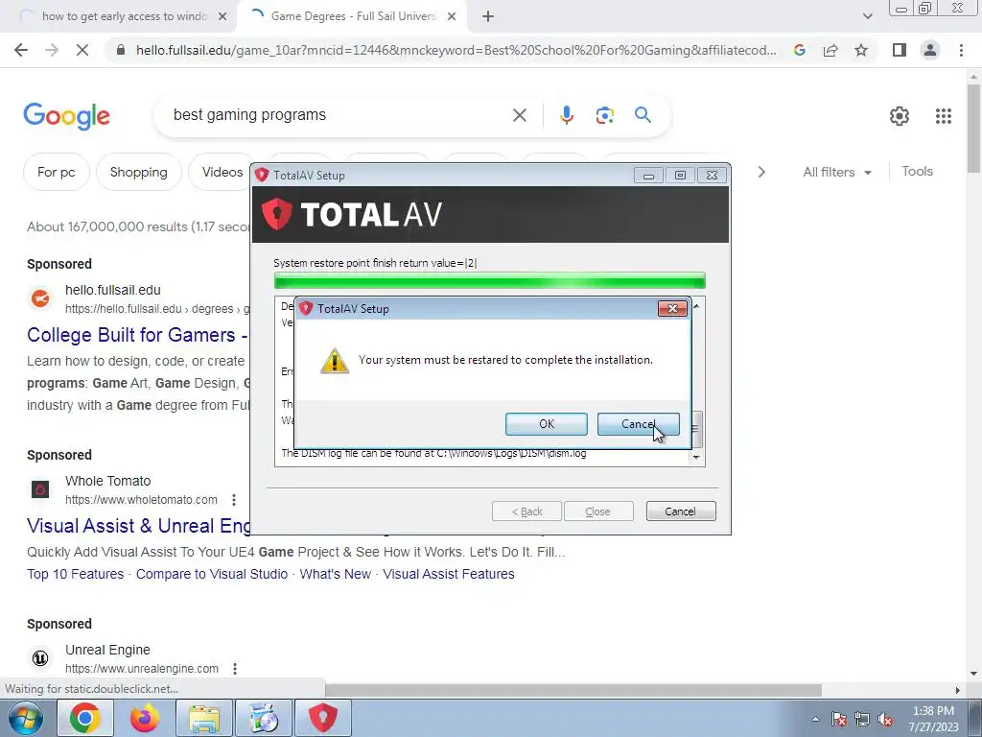The image size is (982, 737).
Task: Go back in Chrome history
Action: coord(21,50)
